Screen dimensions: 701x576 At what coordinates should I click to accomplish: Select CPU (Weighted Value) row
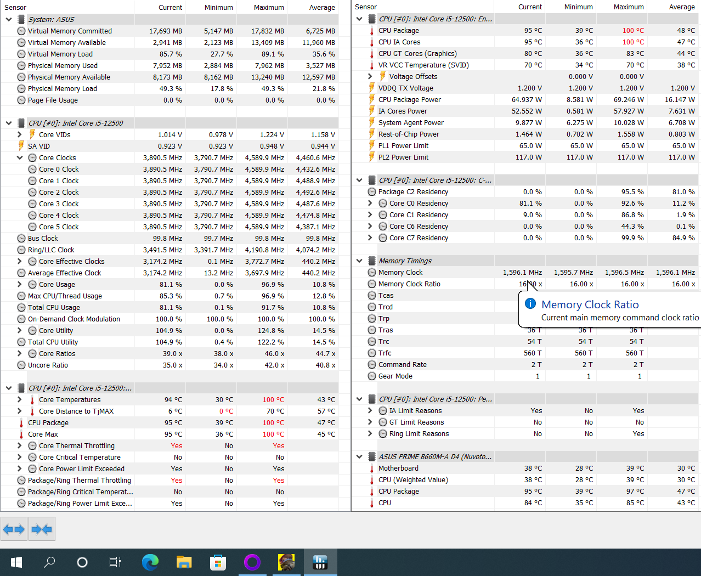(526, 480)
